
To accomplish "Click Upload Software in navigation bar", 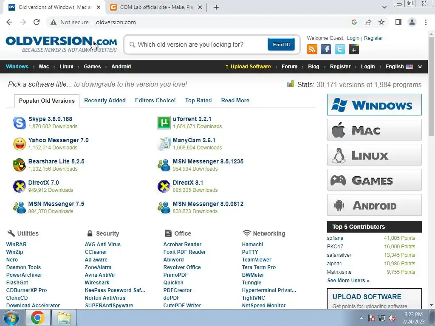I will 248,67.
